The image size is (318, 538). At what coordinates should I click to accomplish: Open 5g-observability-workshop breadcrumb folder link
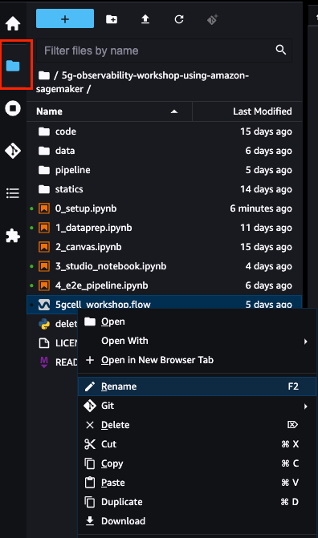(142, 82)
